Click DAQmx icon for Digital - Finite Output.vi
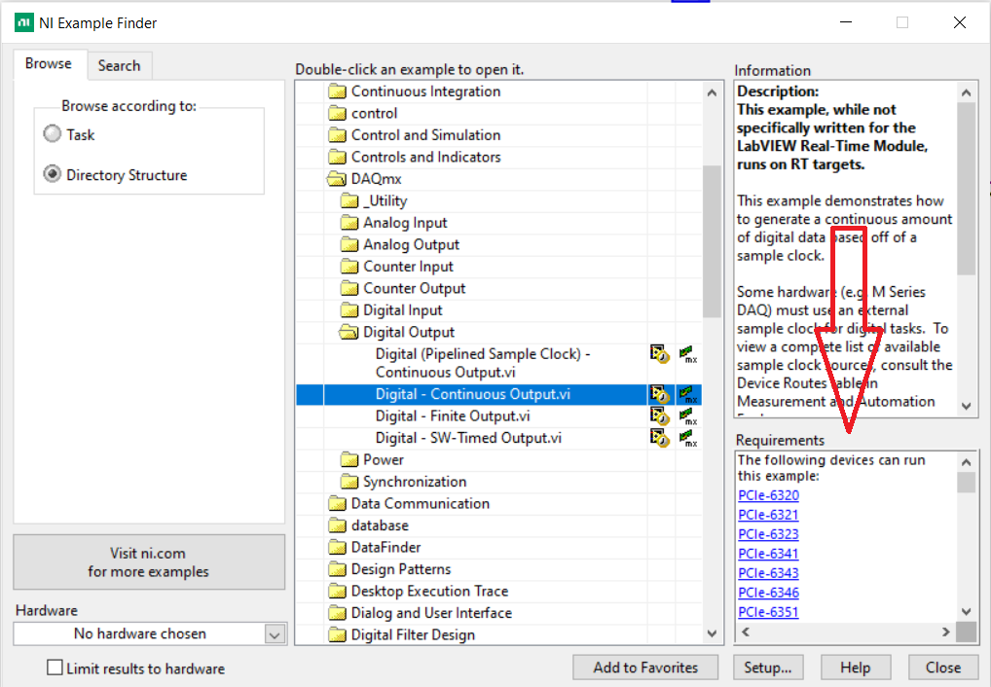Image resolution: width=991 pixels, height=687 pixels. [x=688, y=416]
